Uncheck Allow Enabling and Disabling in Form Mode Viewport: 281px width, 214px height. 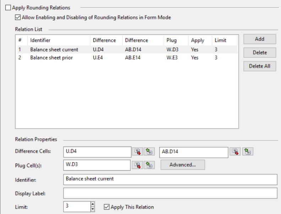18,17
